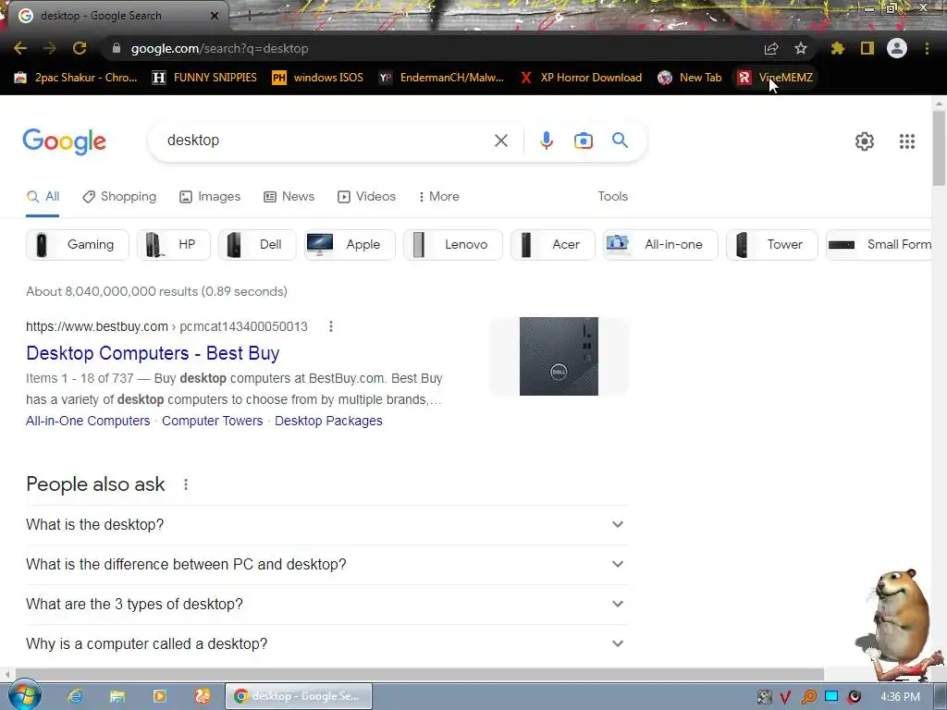Open the Google apps grid
The width and height of the screenshot is (947, 710).
tap(906, 141)
